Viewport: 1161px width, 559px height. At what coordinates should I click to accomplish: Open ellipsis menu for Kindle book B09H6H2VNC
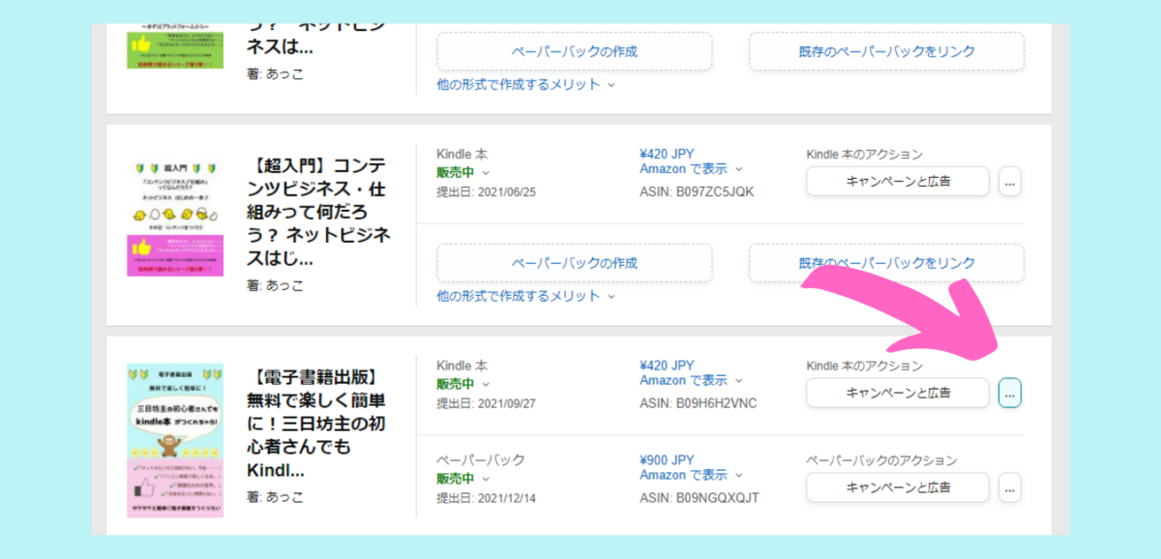coord(1009,393)
